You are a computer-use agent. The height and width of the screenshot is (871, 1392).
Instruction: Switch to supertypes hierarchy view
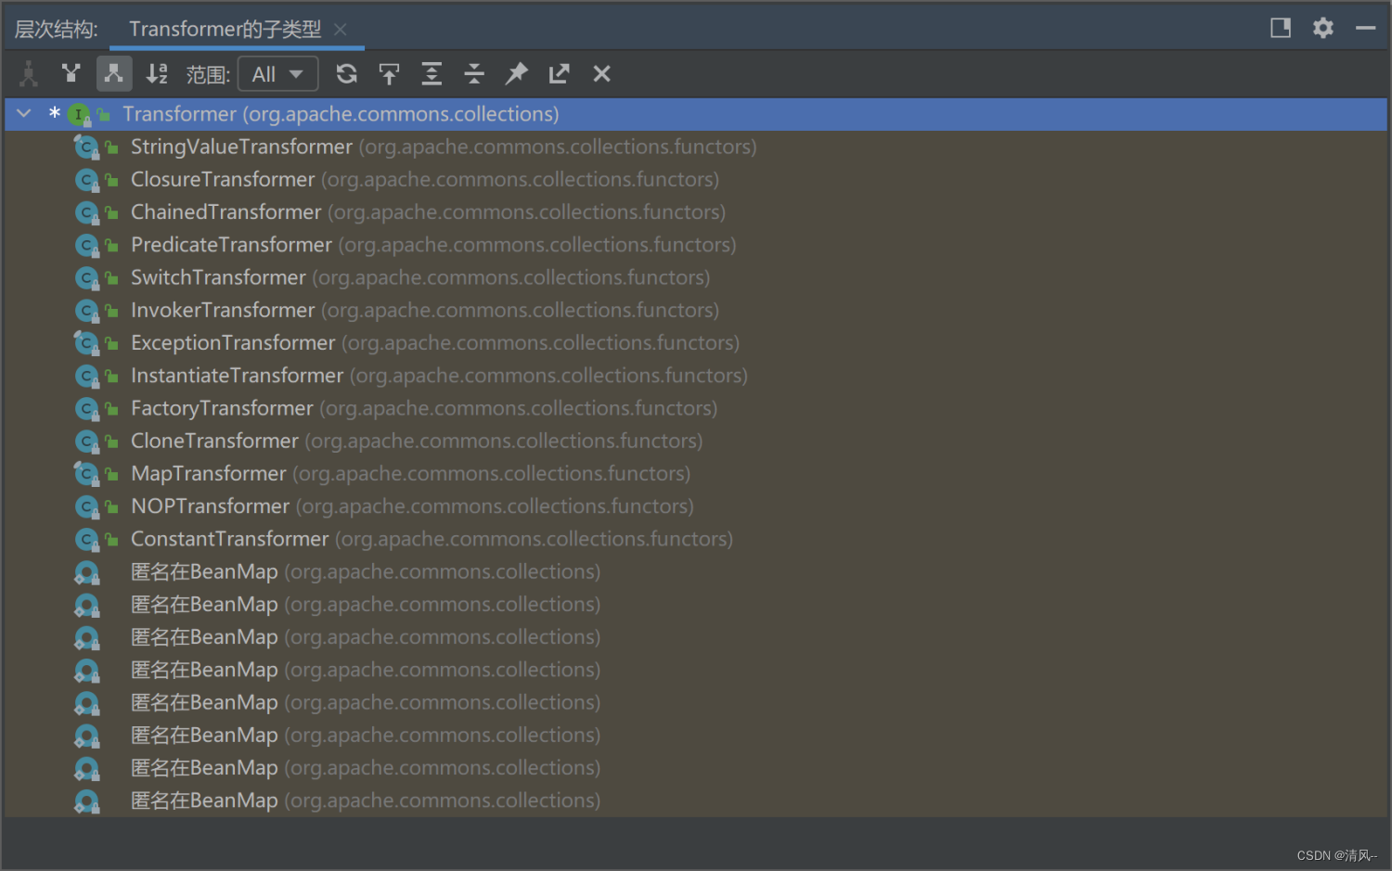point(71,73)
